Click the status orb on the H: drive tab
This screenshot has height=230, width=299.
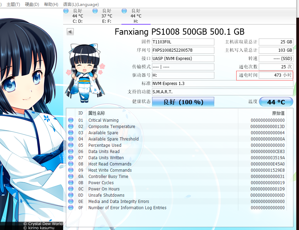124,11
